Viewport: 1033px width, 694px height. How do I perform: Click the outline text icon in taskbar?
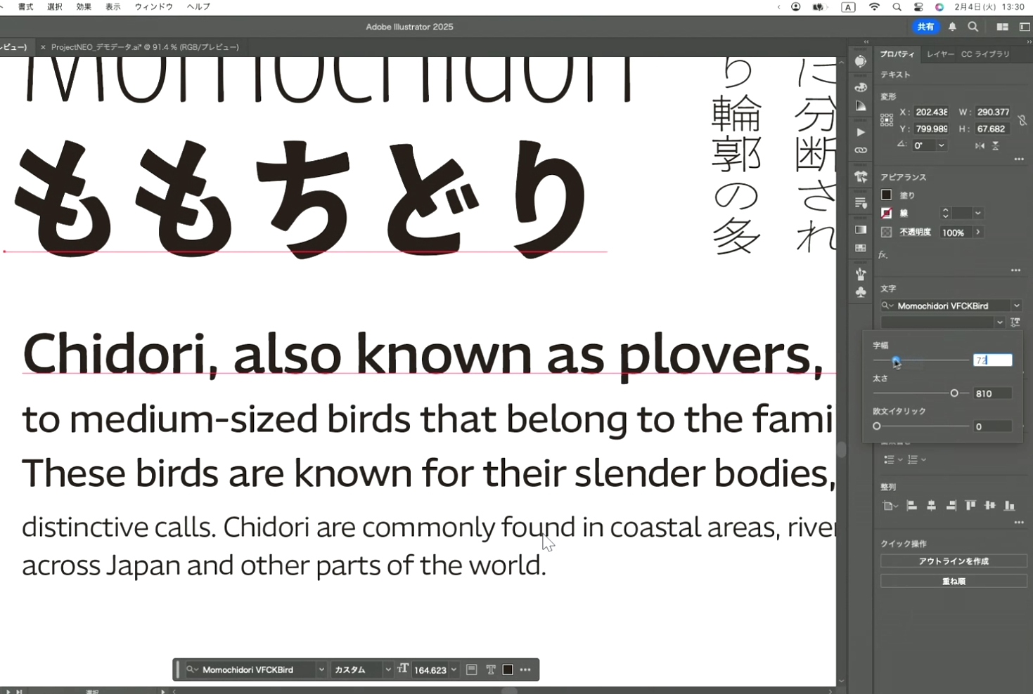491,670
